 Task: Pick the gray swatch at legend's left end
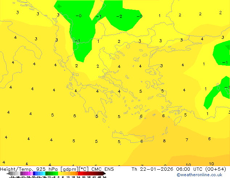(x=9, y=173)
